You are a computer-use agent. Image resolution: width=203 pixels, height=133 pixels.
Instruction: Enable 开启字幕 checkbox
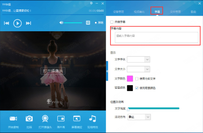(x=112, y=22)
